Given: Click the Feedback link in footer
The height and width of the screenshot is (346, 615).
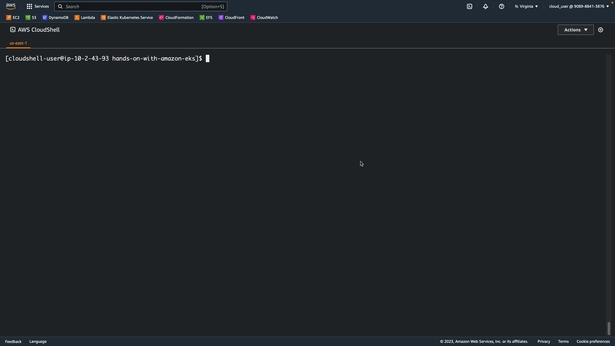Looking at the screenshot, I should pos(13,342).
